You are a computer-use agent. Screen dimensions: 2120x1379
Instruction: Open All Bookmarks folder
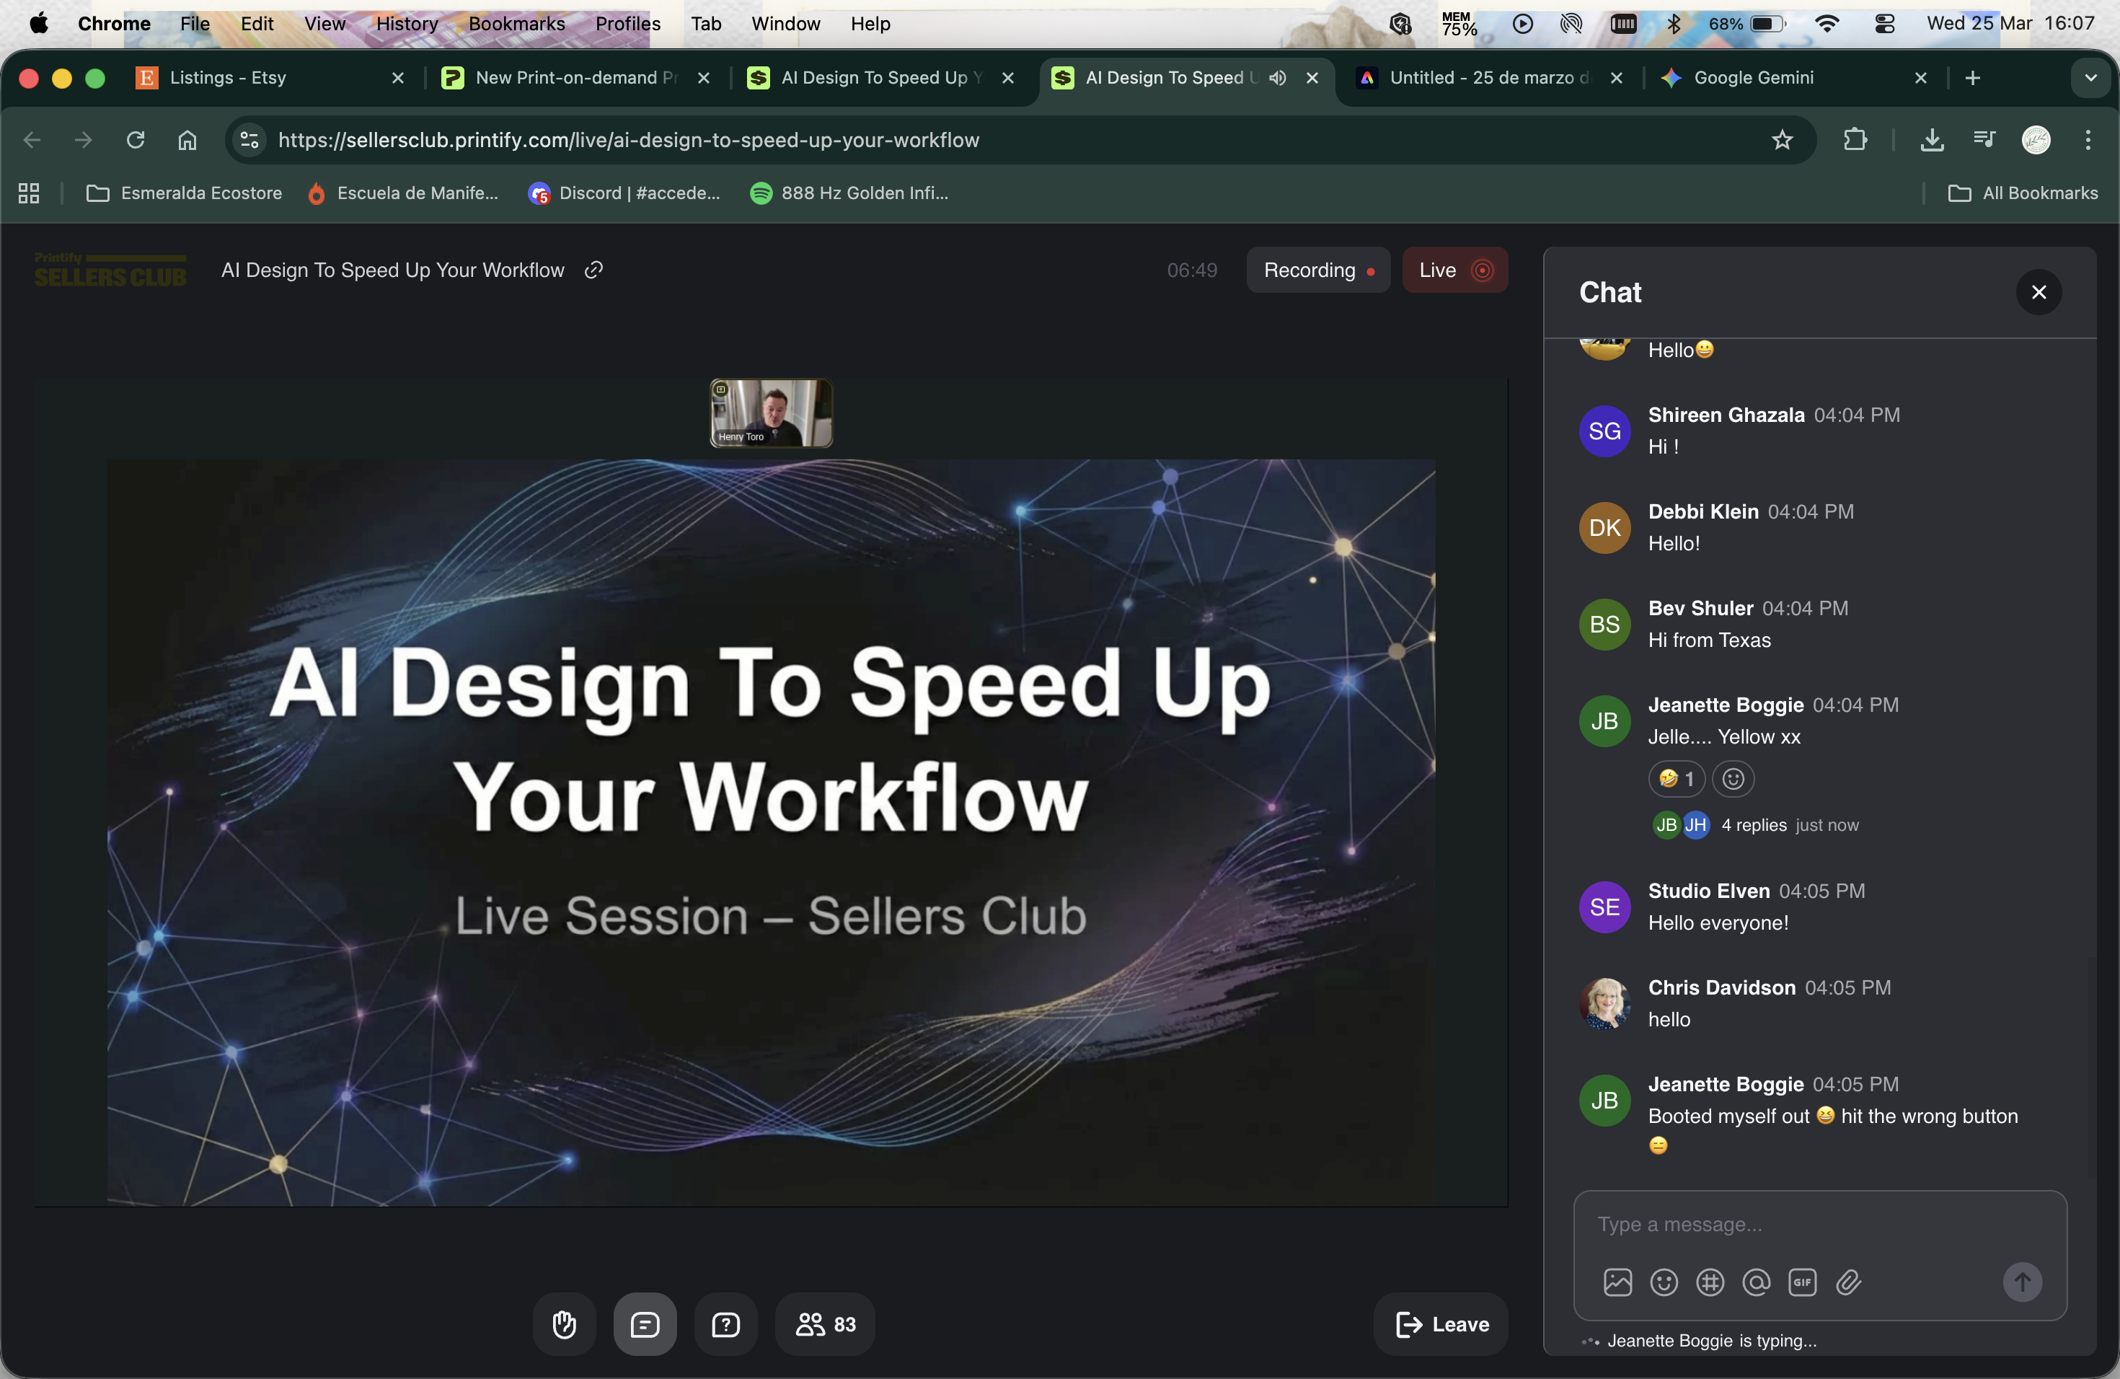click(2023, 193)
